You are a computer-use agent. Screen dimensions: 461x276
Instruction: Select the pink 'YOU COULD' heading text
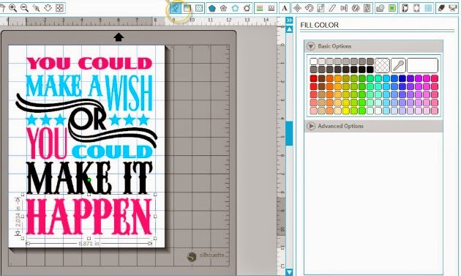89,63
